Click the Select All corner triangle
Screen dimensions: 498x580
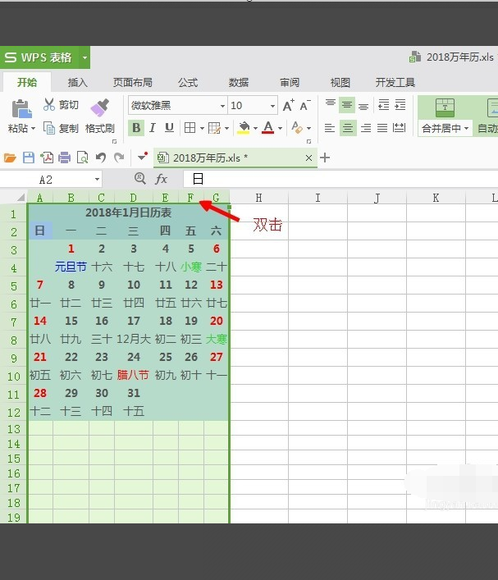pos(21,197)
